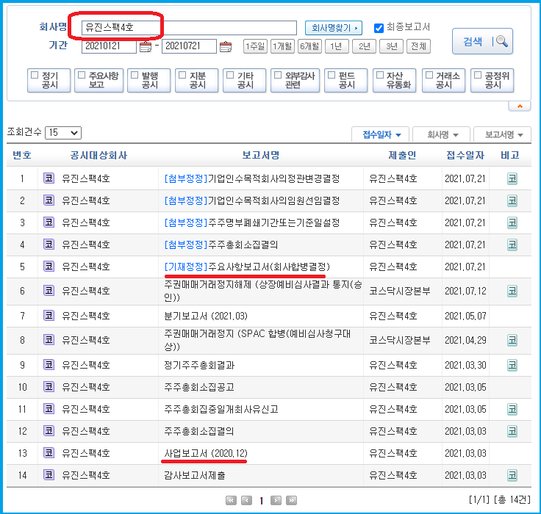Click the remark 코 icon for row 12
Image resolution: width=541 pixels, height=514 pixels.
point(512,431)
